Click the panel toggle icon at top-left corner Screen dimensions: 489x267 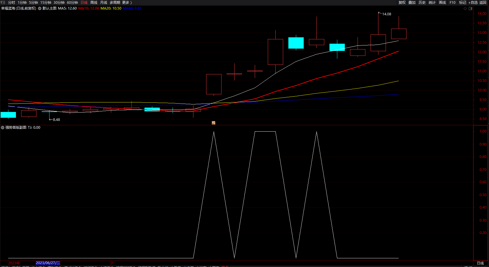(x=3, y=2)
